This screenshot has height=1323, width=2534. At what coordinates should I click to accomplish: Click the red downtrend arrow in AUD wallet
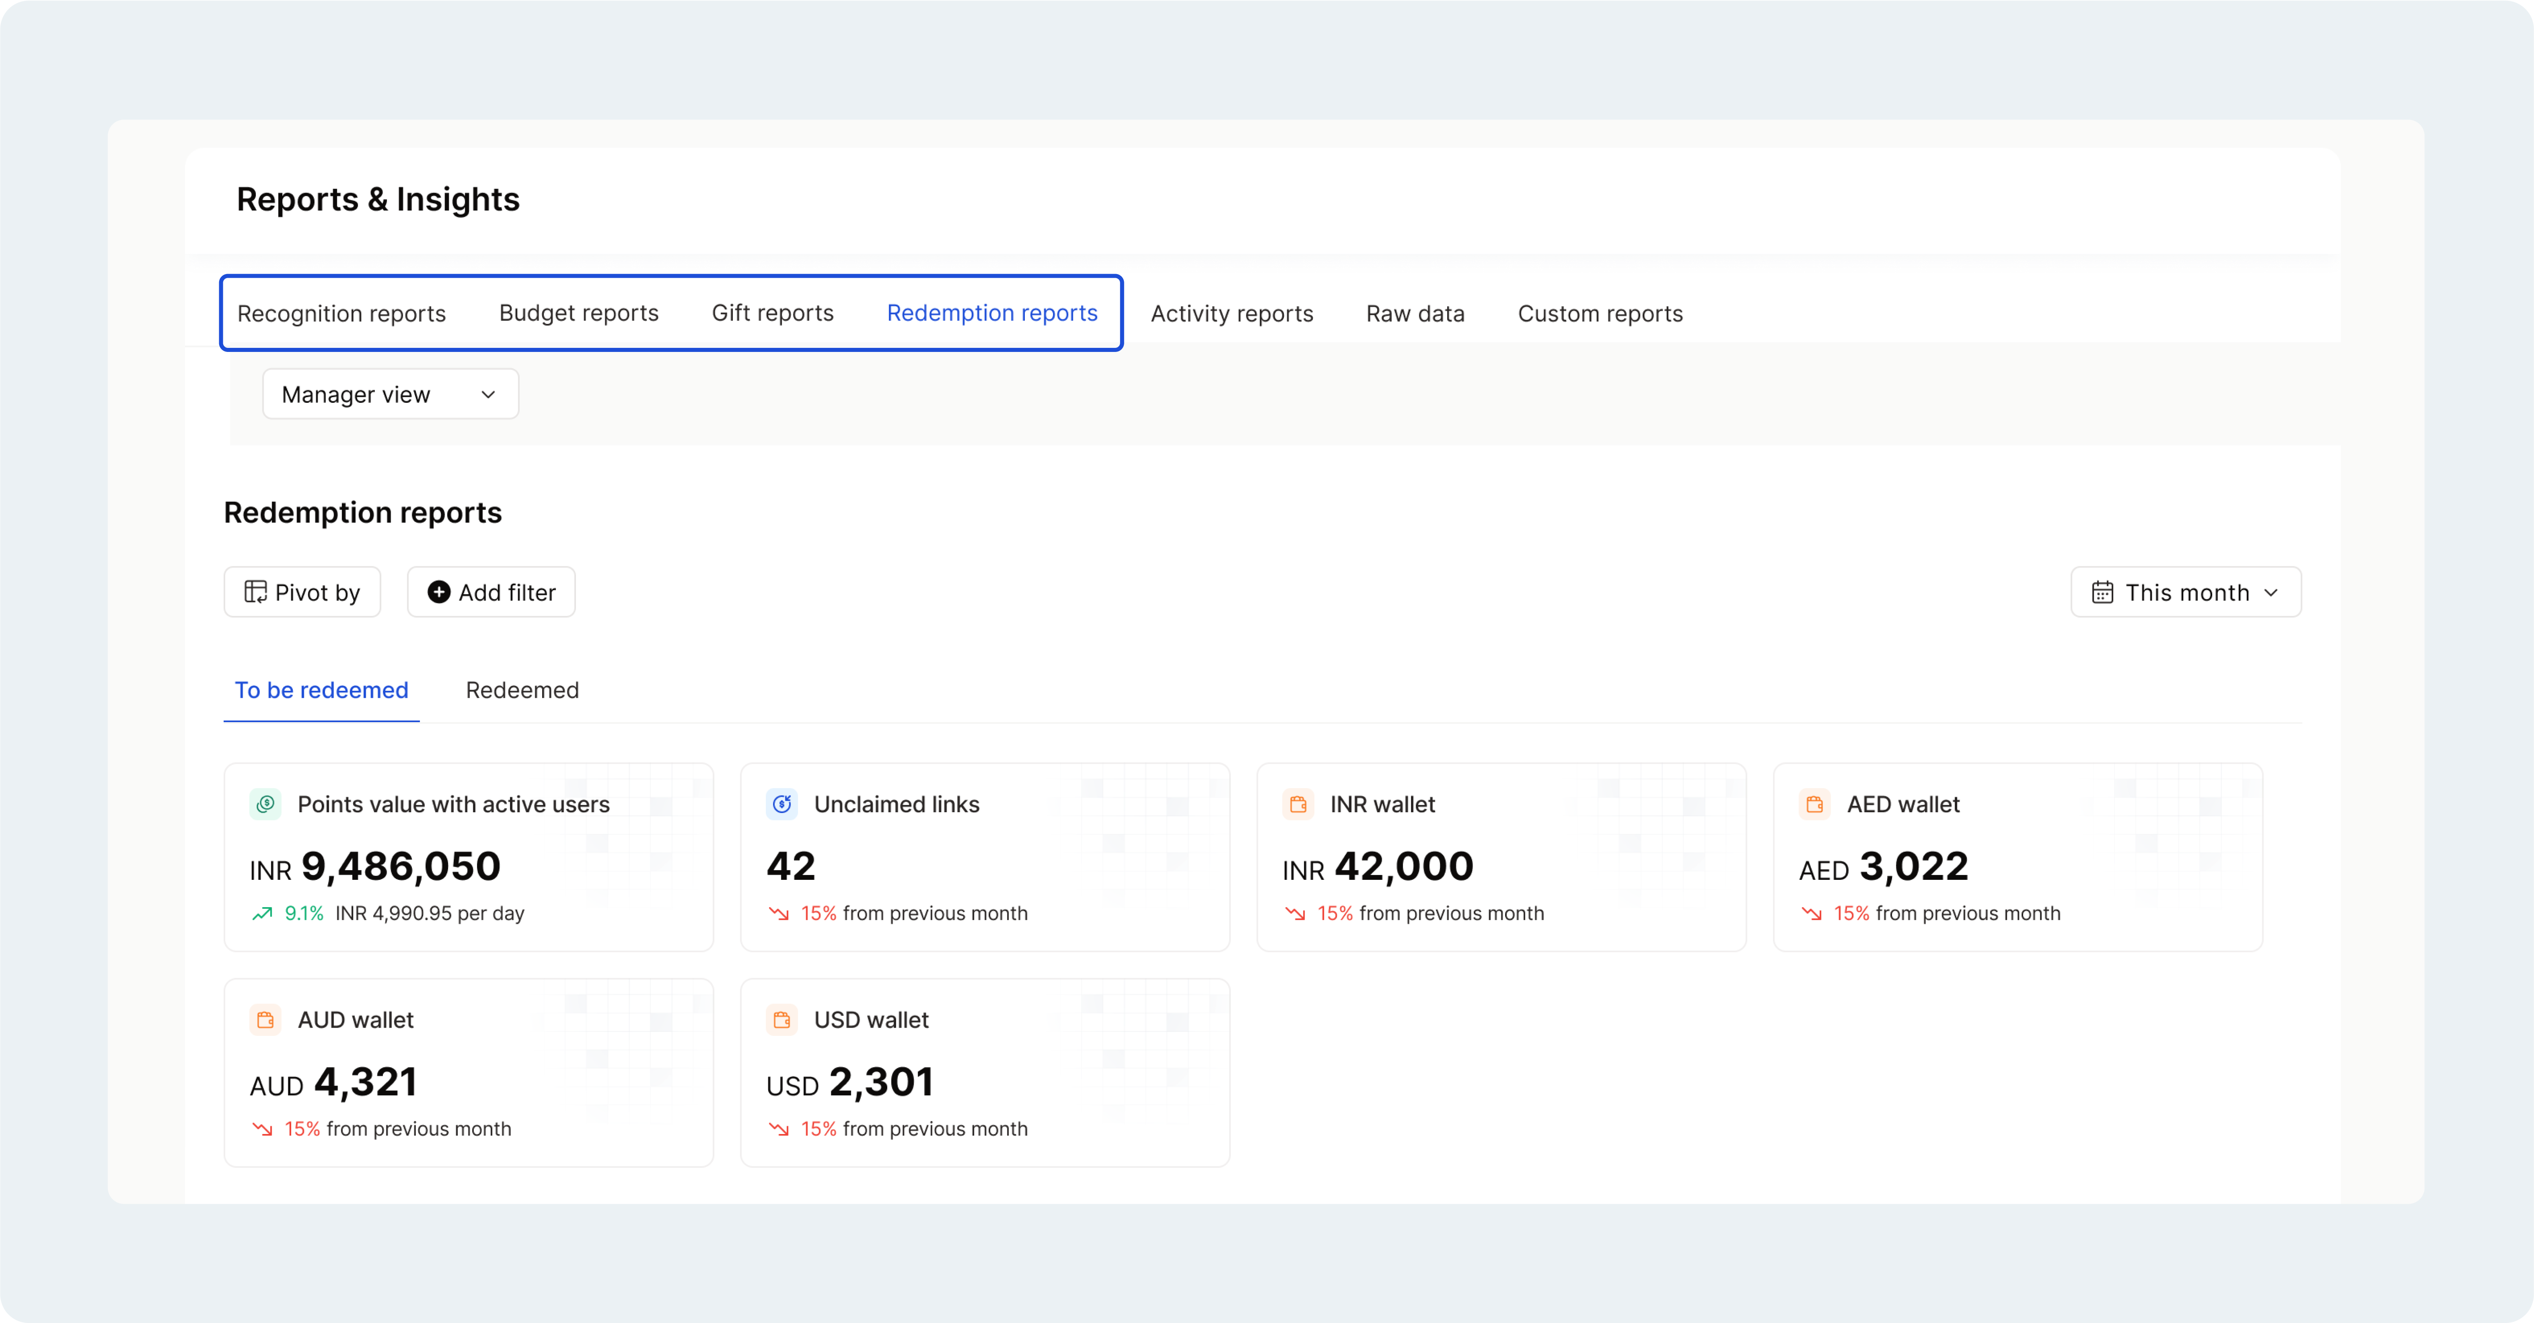click(x=263, y=1129)
